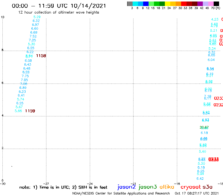Click the 6.41 data point

point(21,95)
